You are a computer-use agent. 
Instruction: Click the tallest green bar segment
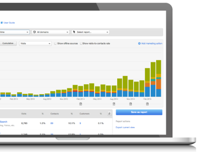click(x=153, y=70)
